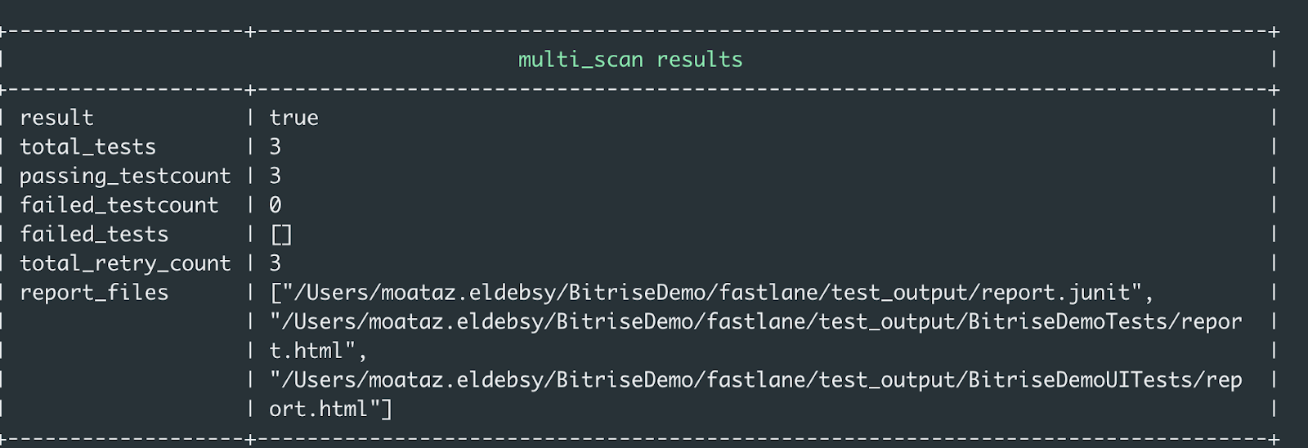Select the total_retry_count label
This screenshot has height=448, width=1308.
[x=125, y=263]
